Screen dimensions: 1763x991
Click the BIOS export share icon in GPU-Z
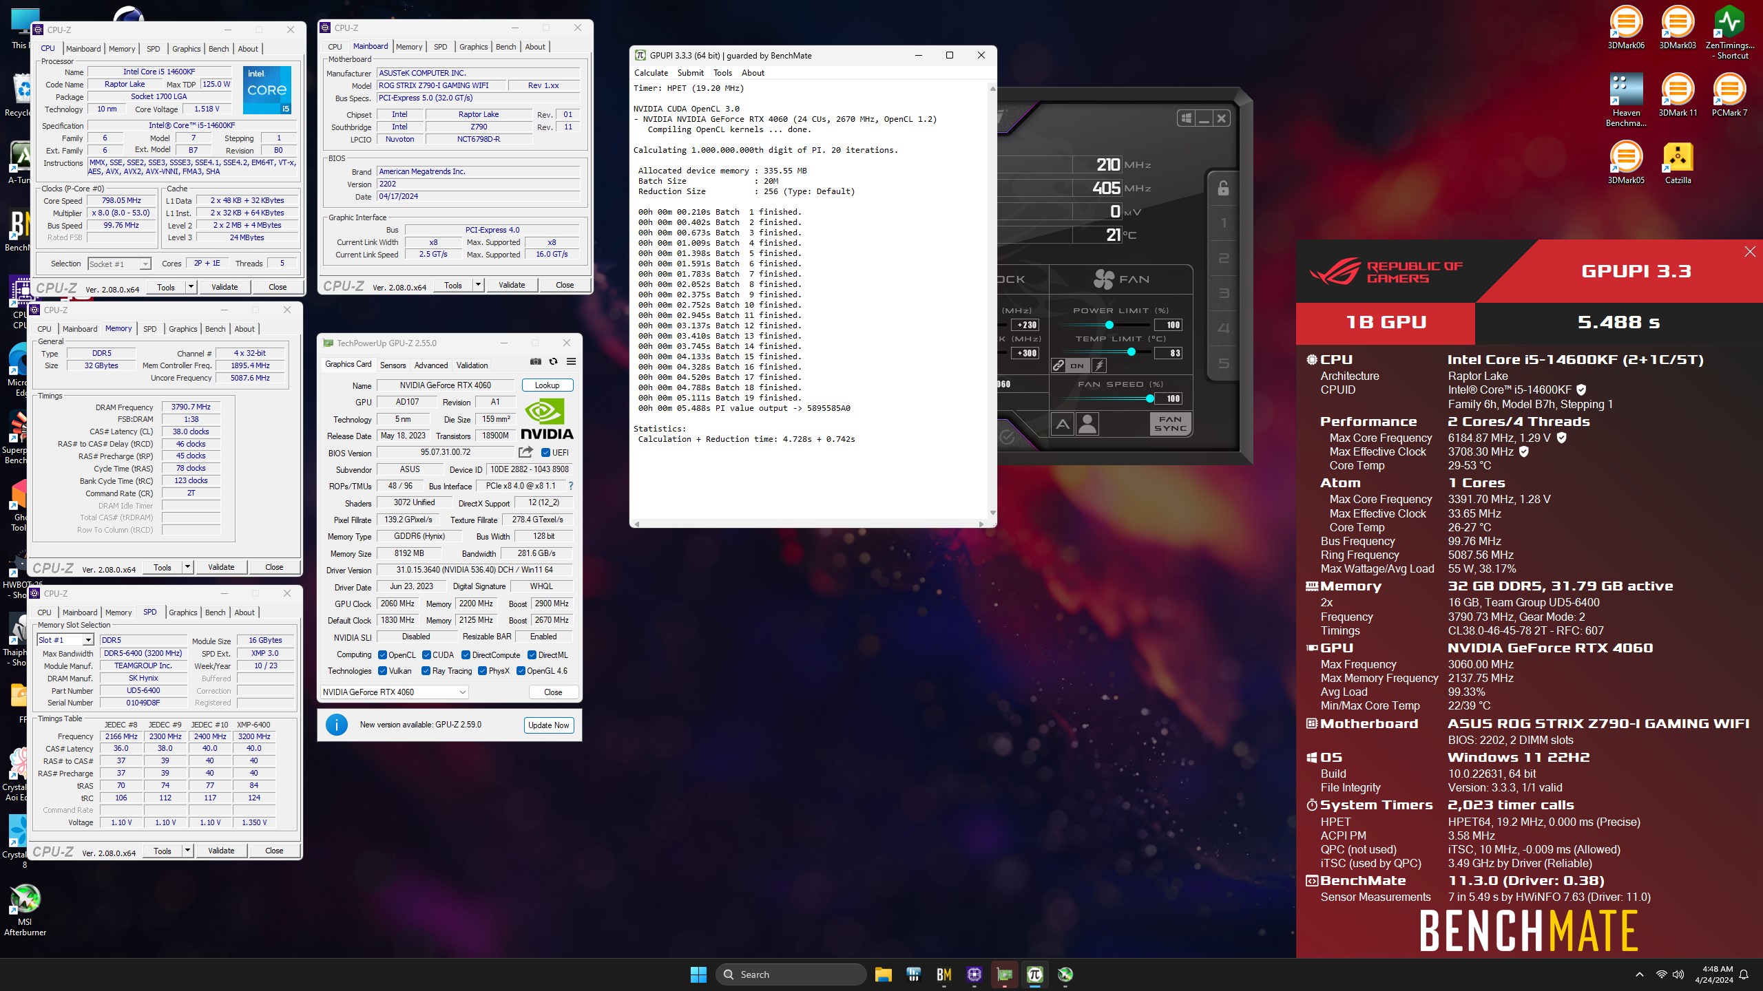525,452
